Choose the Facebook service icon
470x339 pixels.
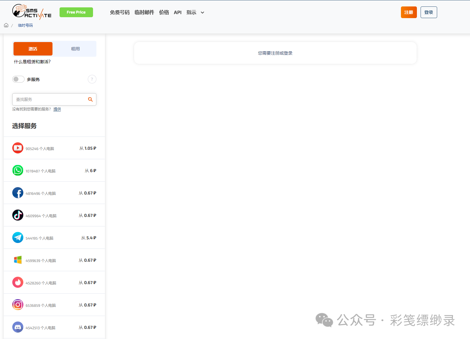pos(18,193)
